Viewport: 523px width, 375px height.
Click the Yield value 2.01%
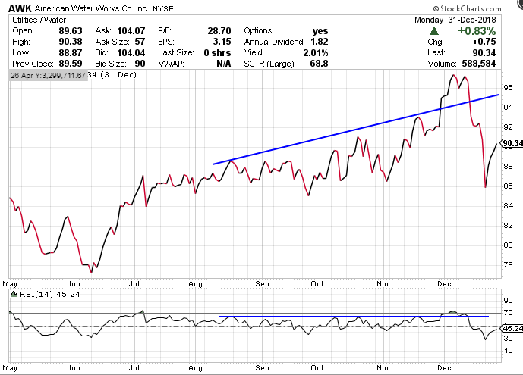point(316,52)
